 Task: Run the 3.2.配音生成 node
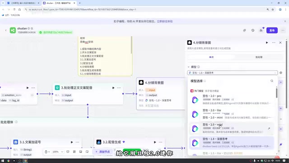click(155, 142)
